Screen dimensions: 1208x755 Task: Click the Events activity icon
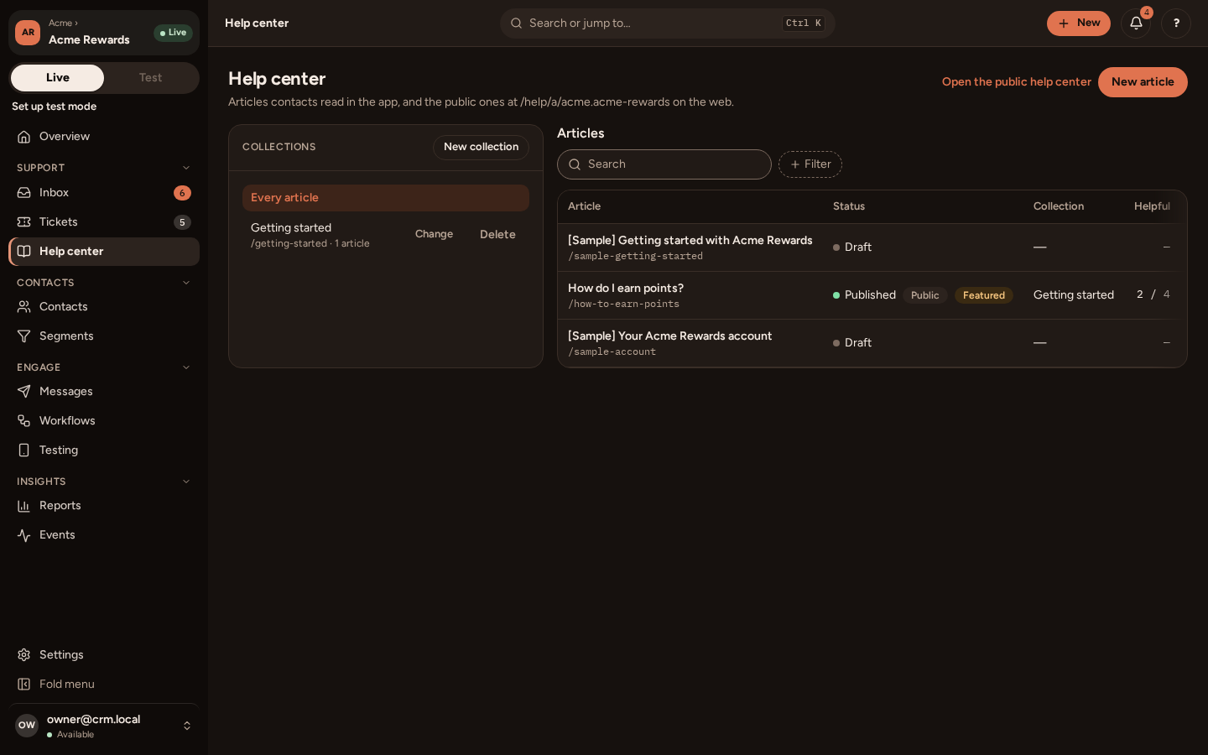(x=24, y=535)
